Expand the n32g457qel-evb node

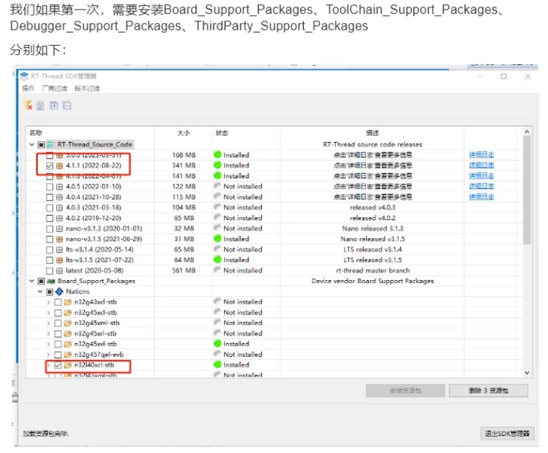(x=49, y=355)
